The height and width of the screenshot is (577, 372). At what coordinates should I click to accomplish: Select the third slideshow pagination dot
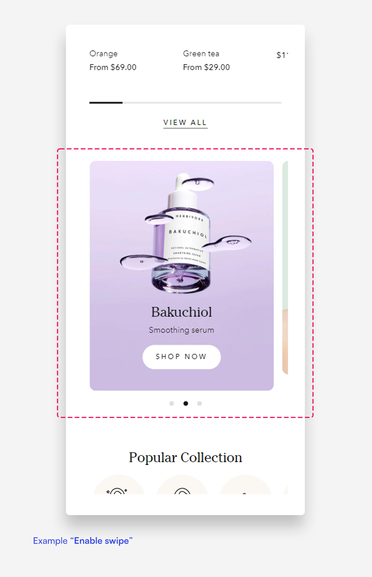[x=199, y=403]
